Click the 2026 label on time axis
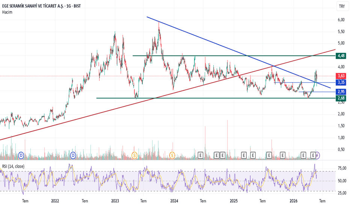 [x=294, y=201]
